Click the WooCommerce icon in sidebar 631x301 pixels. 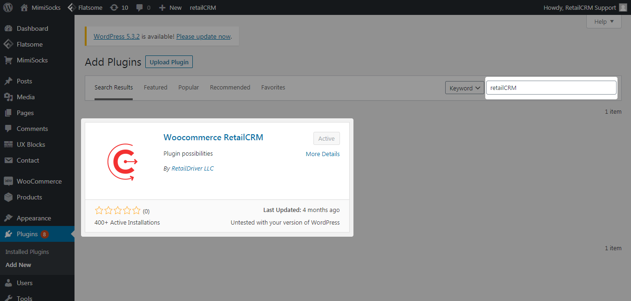coord(8,181)
